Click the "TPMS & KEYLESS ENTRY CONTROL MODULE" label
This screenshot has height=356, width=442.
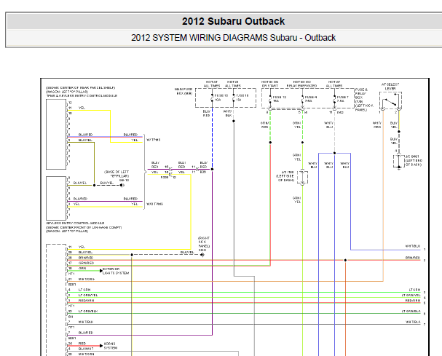click(x=82, y=96)
